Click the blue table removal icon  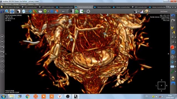[x=173, y=83]
